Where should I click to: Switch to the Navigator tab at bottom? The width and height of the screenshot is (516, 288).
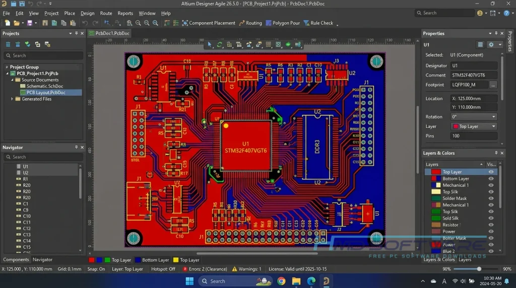(42, 259)
